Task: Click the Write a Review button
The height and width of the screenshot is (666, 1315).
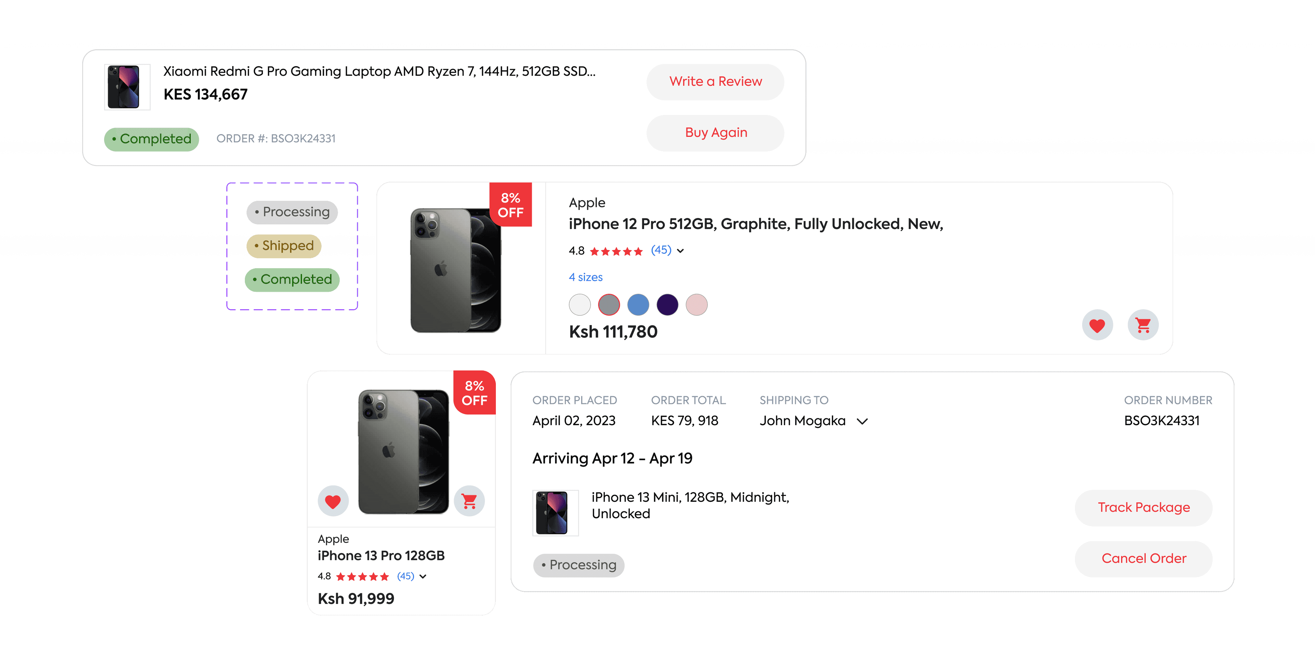Action: tap(715, 82)
